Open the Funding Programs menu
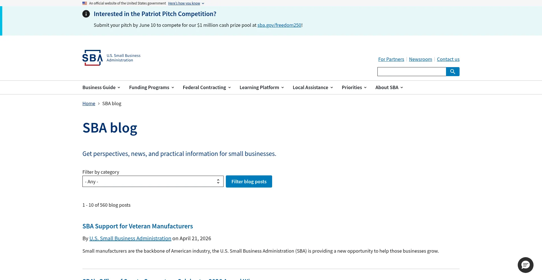Image resolution: width=542 pixels, height=280 pixels. click(x=152, y=87)
